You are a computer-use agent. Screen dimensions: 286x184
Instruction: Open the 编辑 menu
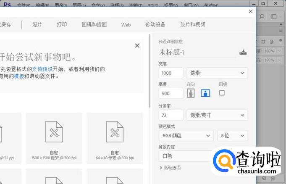43,5
